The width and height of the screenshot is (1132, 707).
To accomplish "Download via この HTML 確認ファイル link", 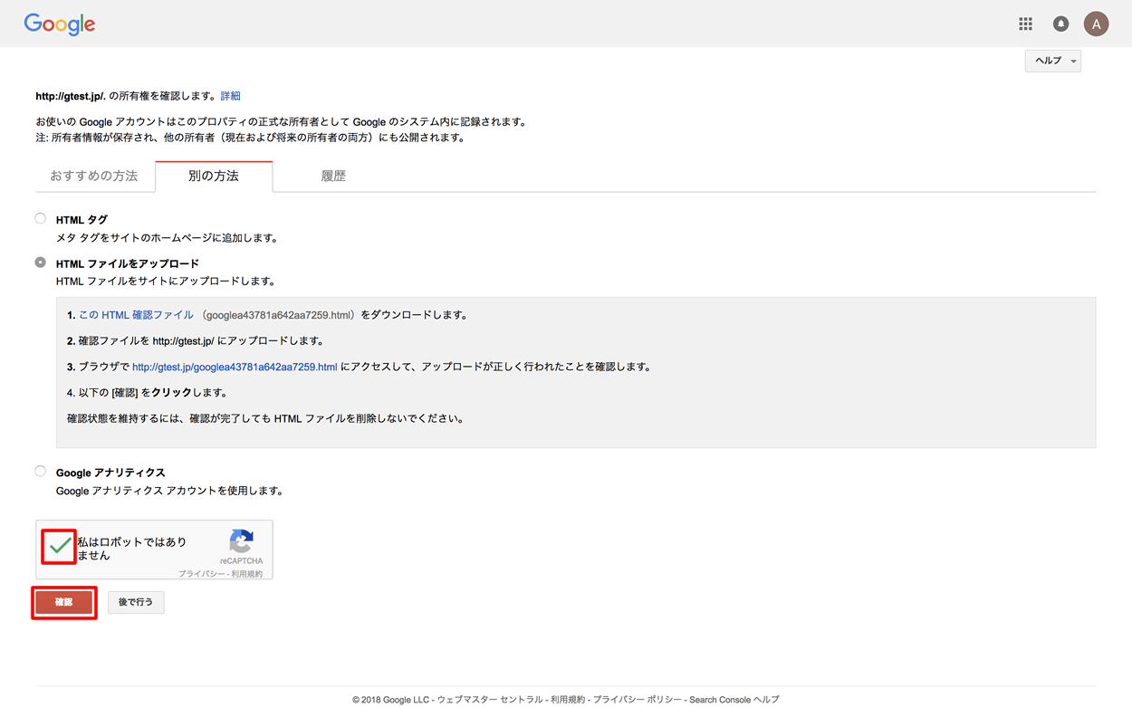I will point(136,315).
